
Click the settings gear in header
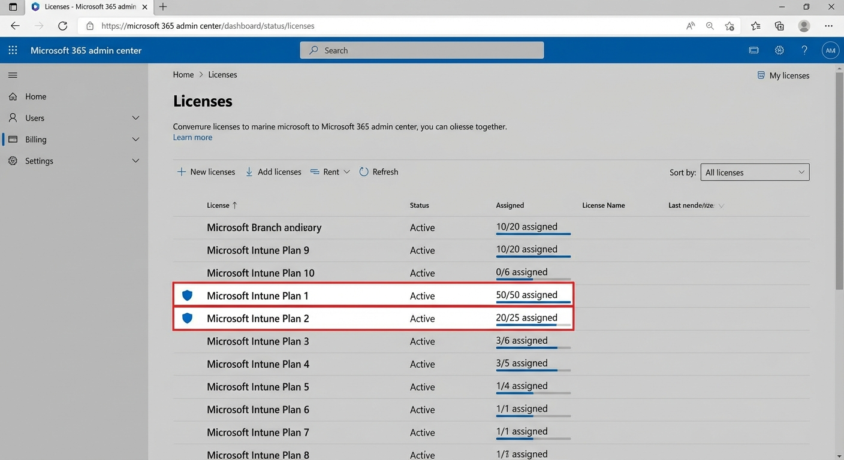[x=779, y=50]
